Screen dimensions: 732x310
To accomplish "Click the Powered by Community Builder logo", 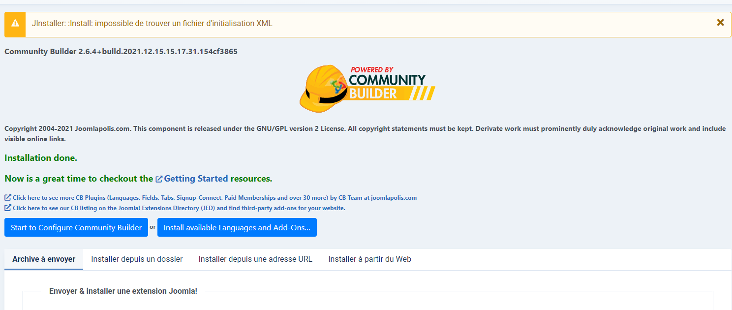I will coord(367,89).
